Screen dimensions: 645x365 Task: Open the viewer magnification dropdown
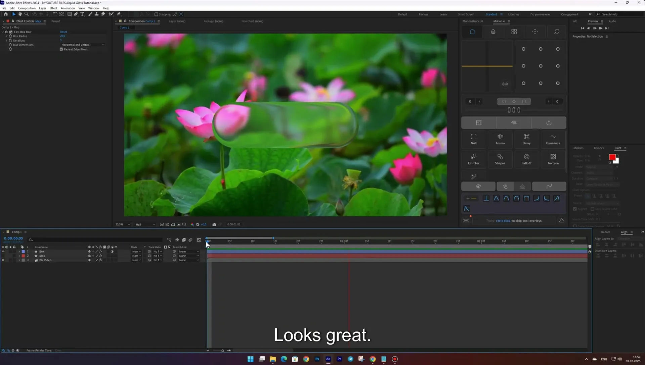(x=123, y=224)
